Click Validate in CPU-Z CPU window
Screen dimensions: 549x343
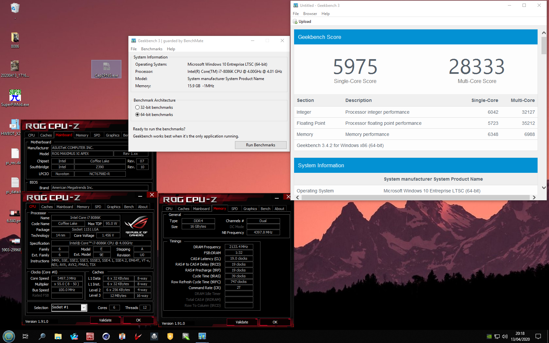105,320
